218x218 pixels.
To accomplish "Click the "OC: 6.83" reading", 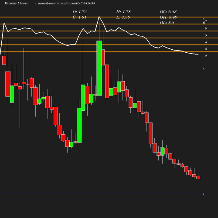I will pos(168,12).
